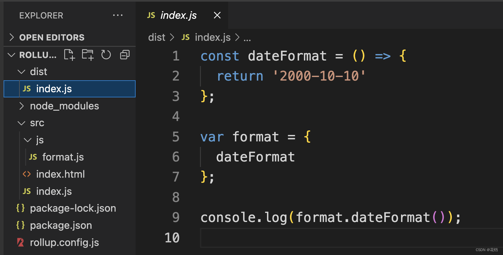Screen dimensions: 503x255
Task: Refresh the Explorer file tree
Action: pos(106,55)
